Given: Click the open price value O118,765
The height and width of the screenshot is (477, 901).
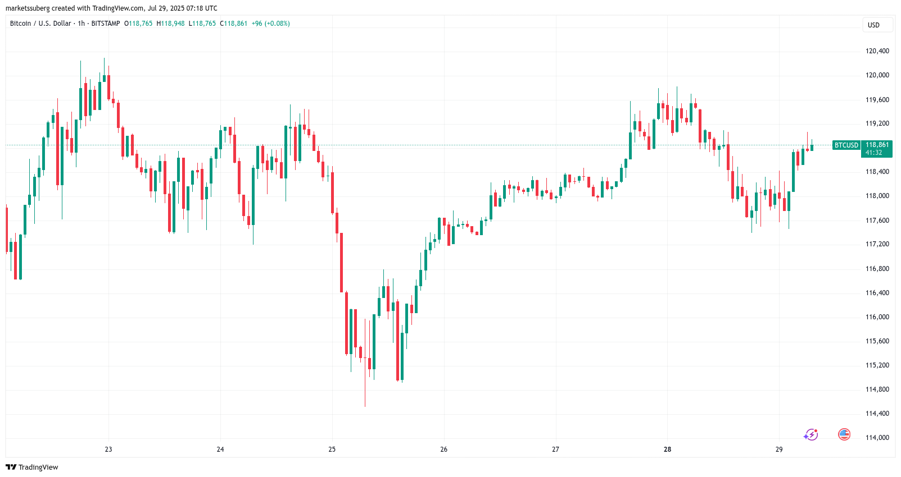Looking at the screenshot, I should pos(138,24).
